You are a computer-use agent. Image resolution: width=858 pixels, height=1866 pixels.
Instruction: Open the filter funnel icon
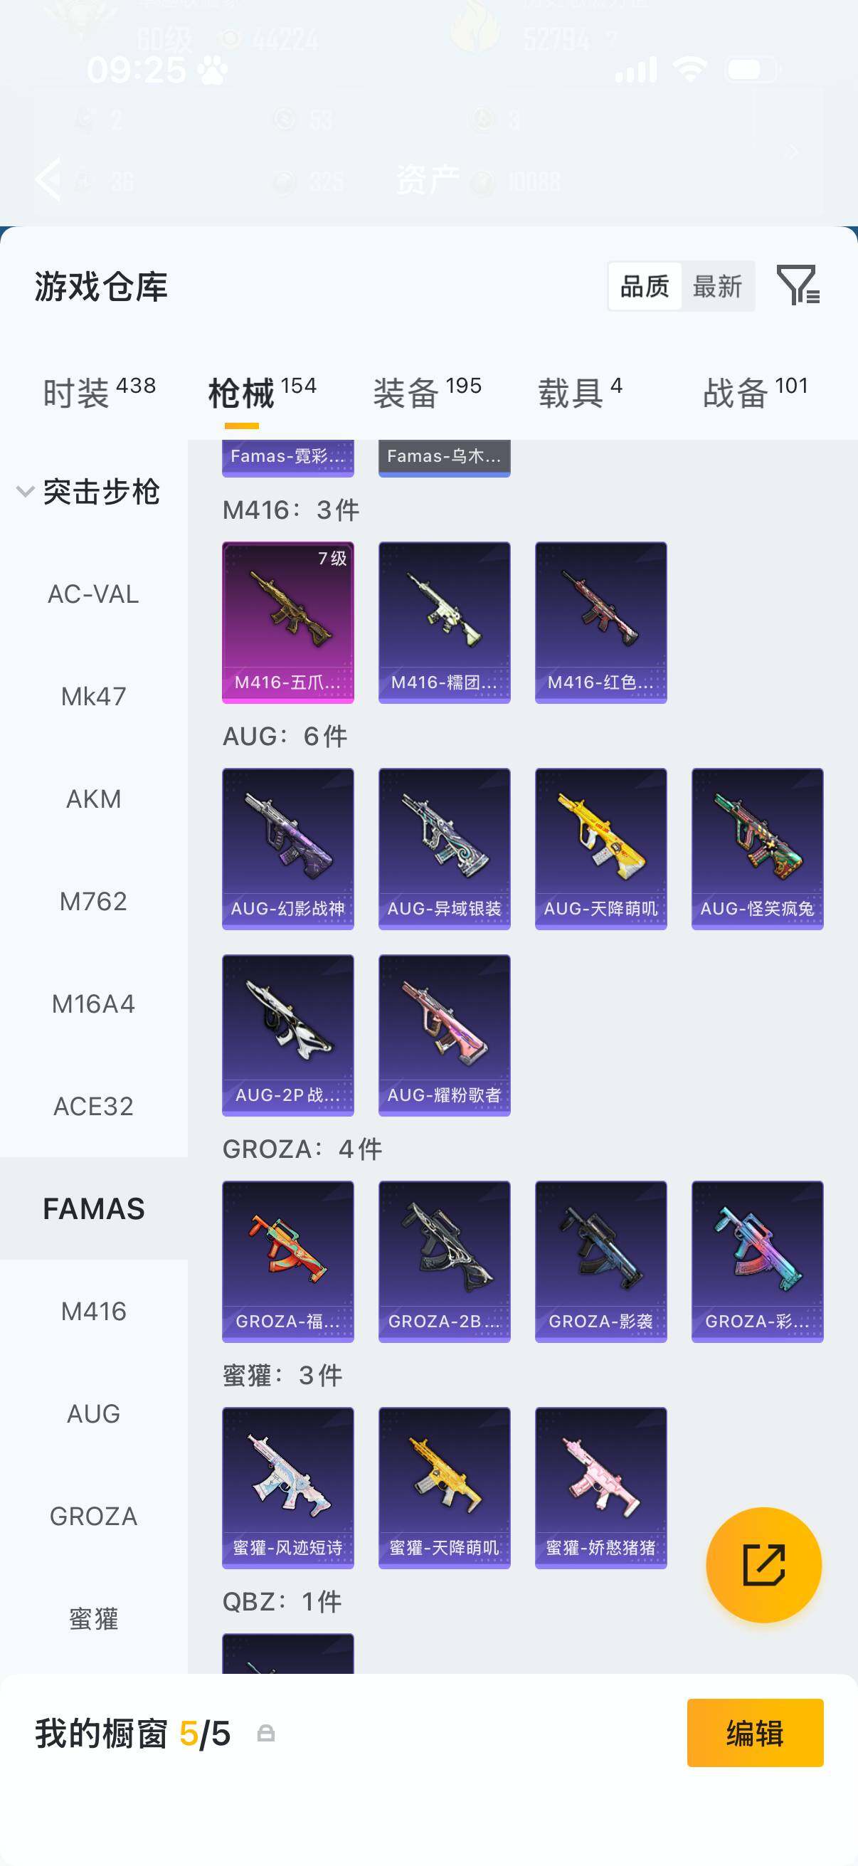coord(798,285)
